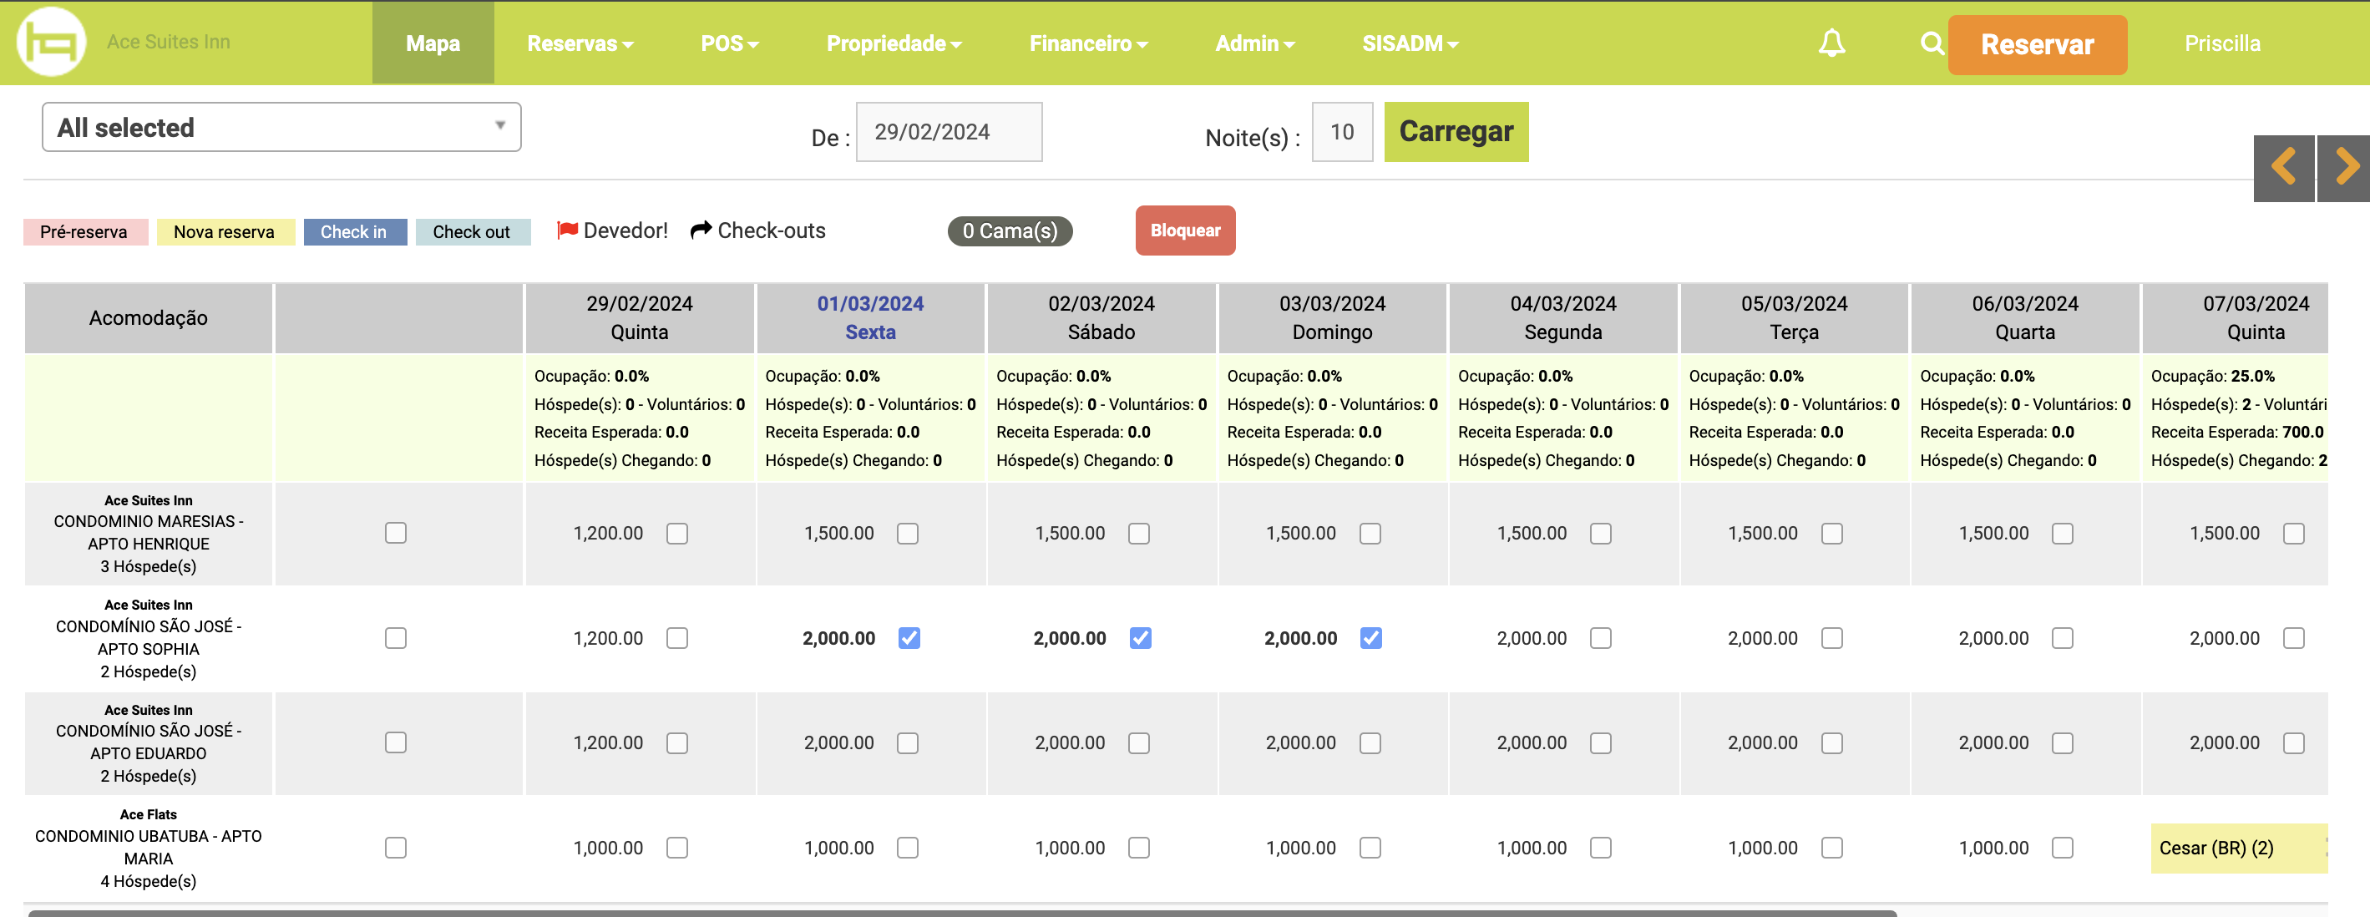The height and width of the screenshot is (917, 2370).
Task: Click CONDOMÍNIO SÃO JOSÉ - APTO SOPHIA name
Action: coord(148,637)
